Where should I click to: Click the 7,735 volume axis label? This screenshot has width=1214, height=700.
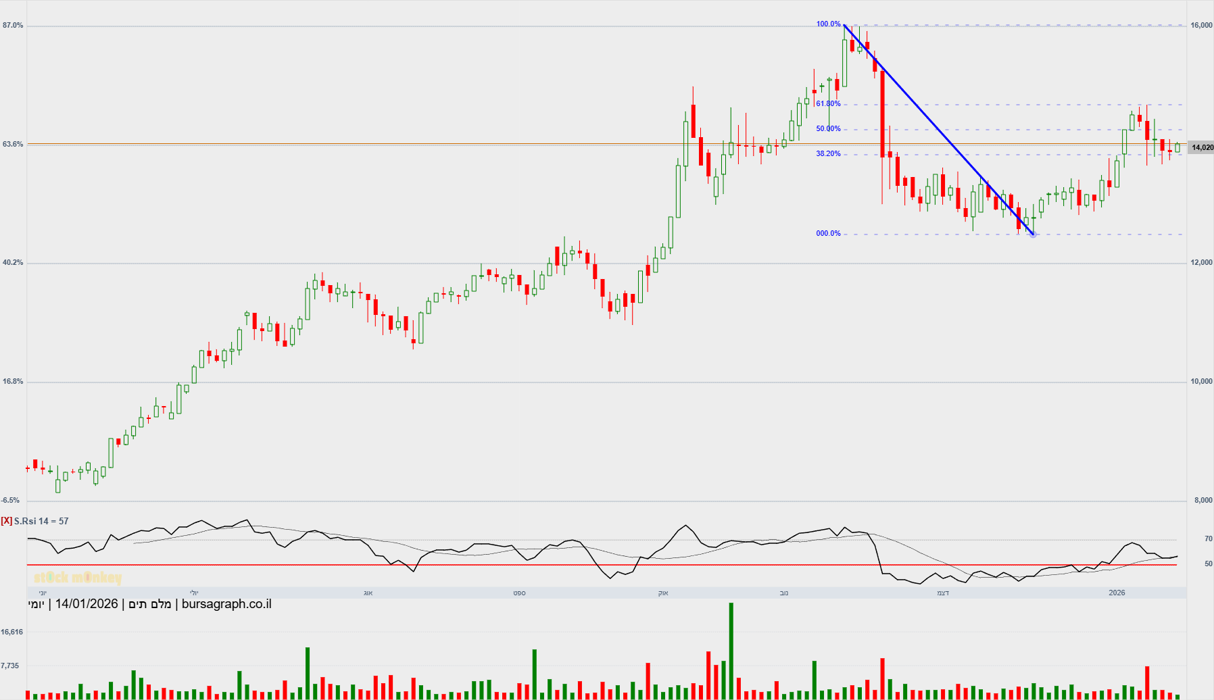click(x=10, y=666)
